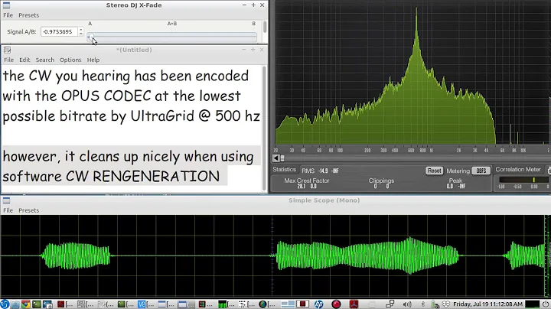Open the file manager launcher in taskbar
This screenshot has width=551, height=309.
tap(15, 304)
